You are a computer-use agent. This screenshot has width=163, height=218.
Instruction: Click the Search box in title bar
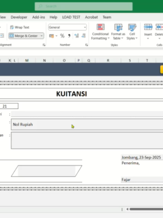[84, 6]
